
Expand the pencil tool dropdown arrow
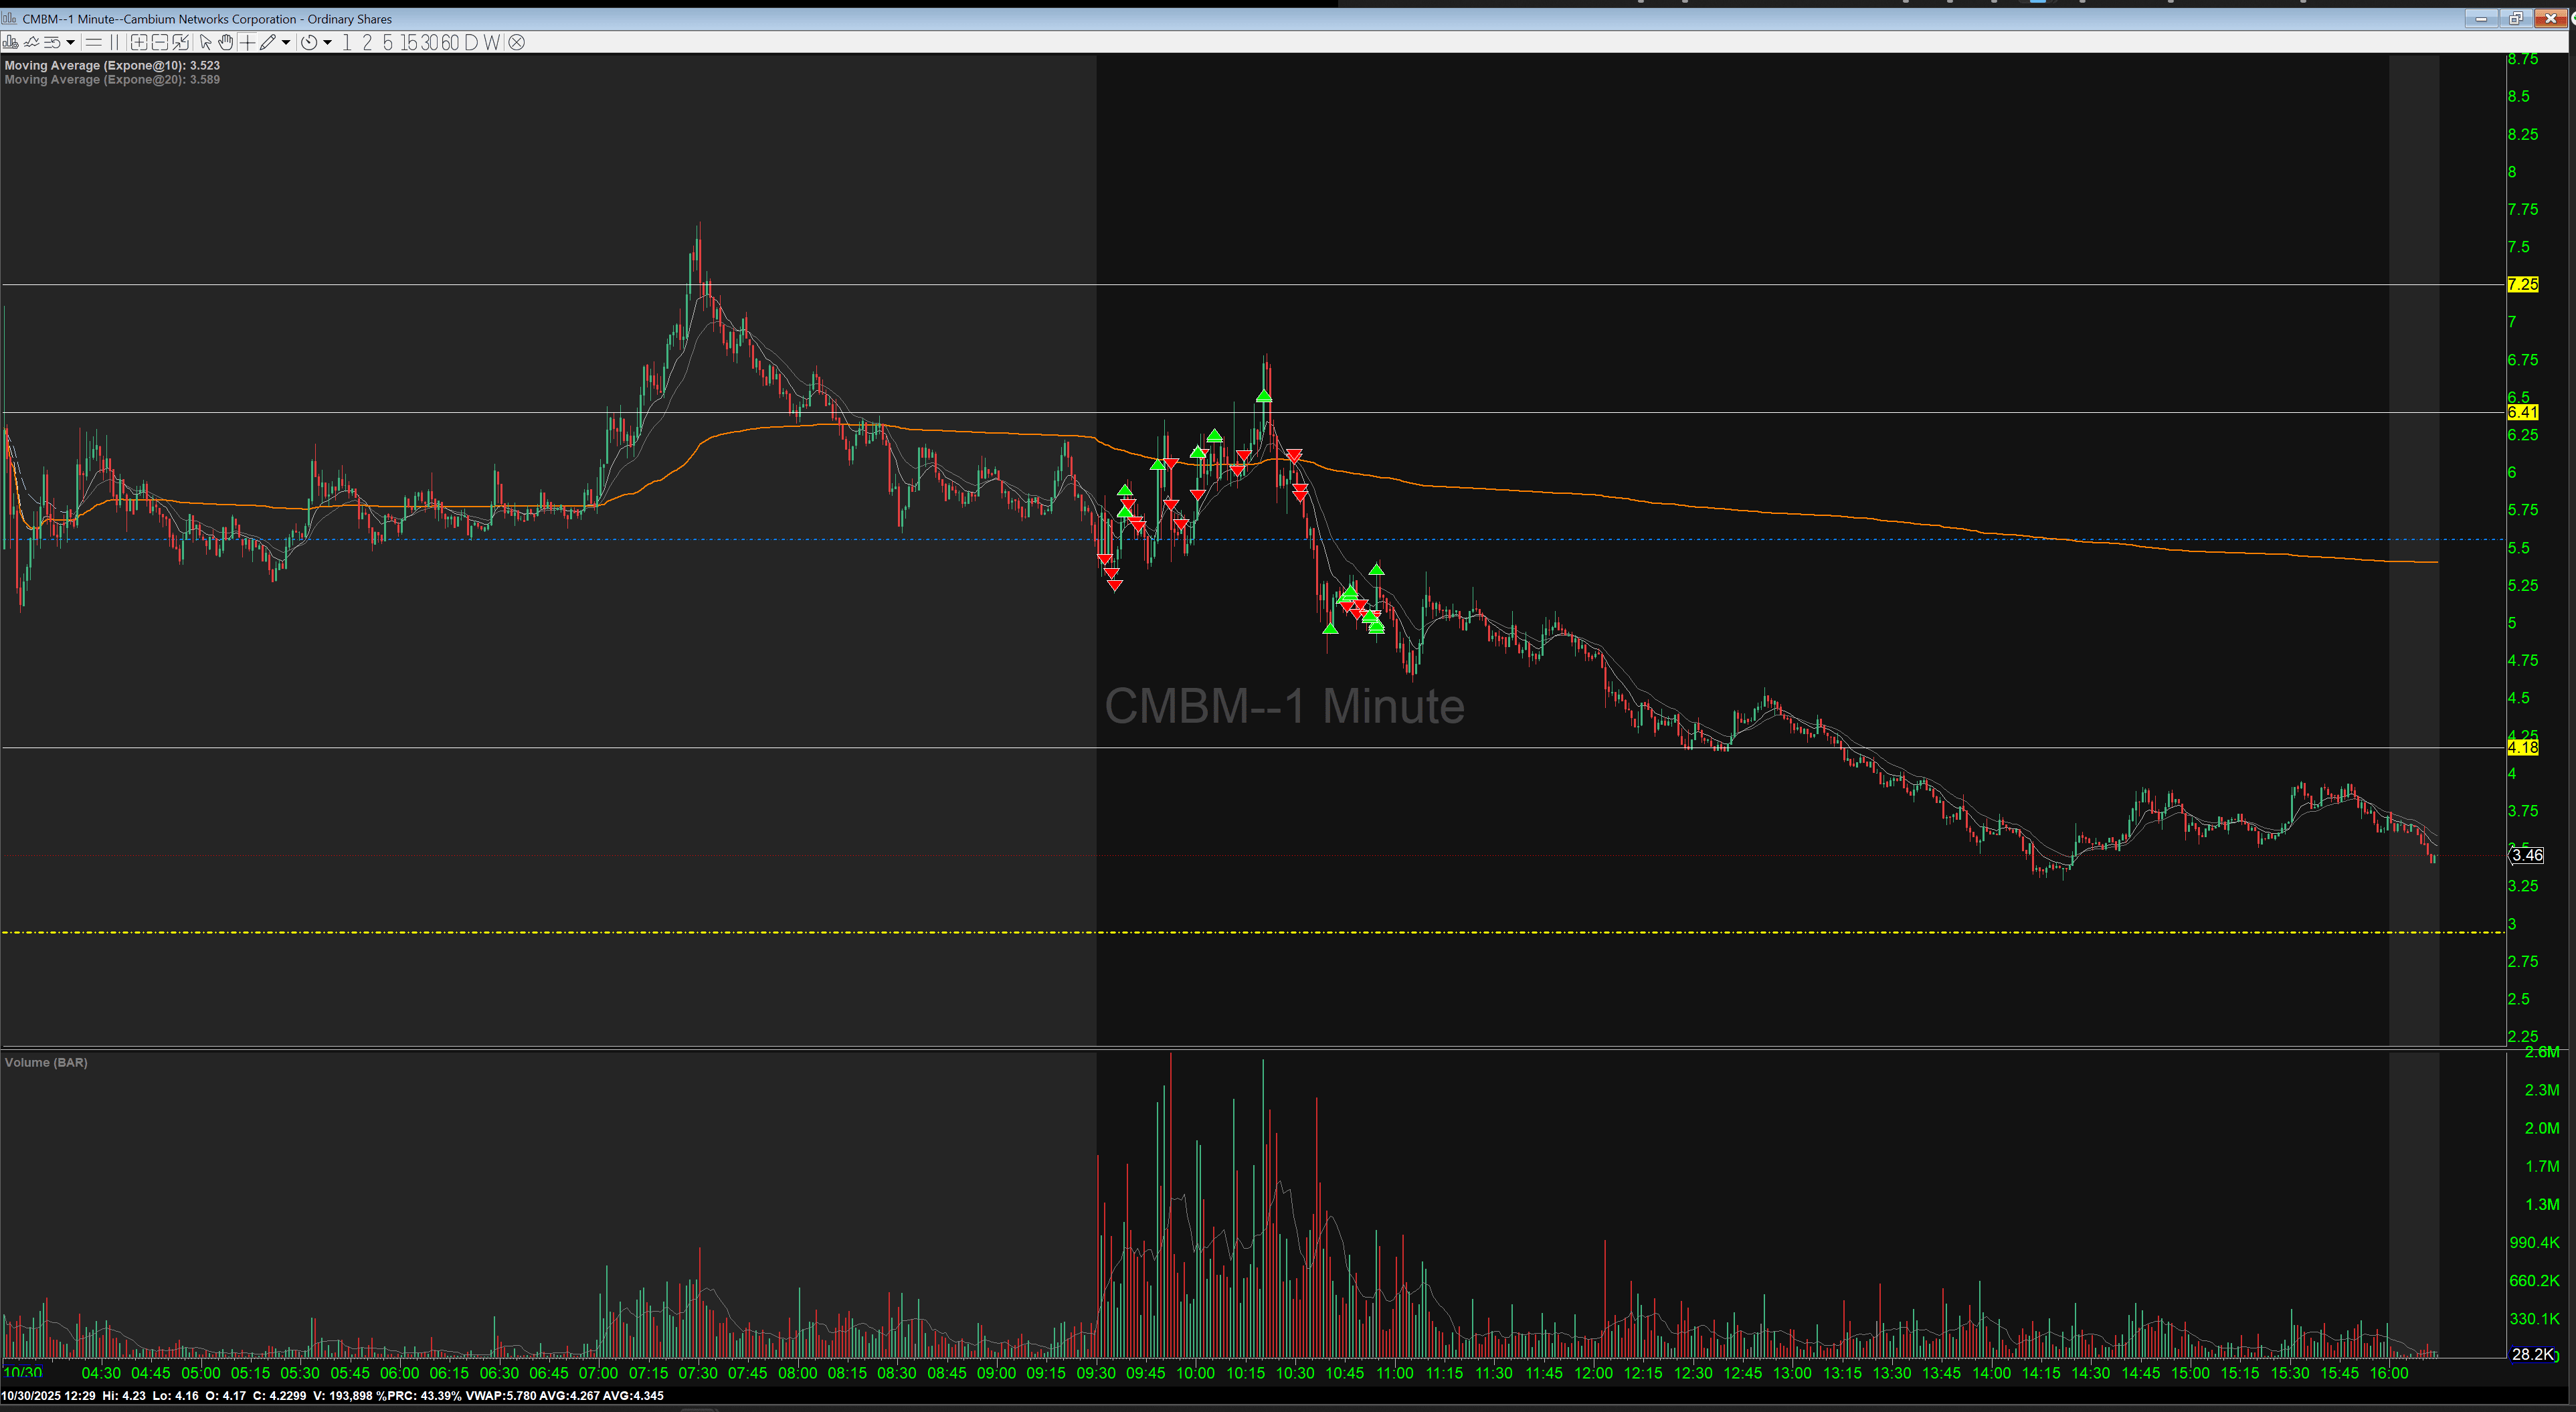286,43
